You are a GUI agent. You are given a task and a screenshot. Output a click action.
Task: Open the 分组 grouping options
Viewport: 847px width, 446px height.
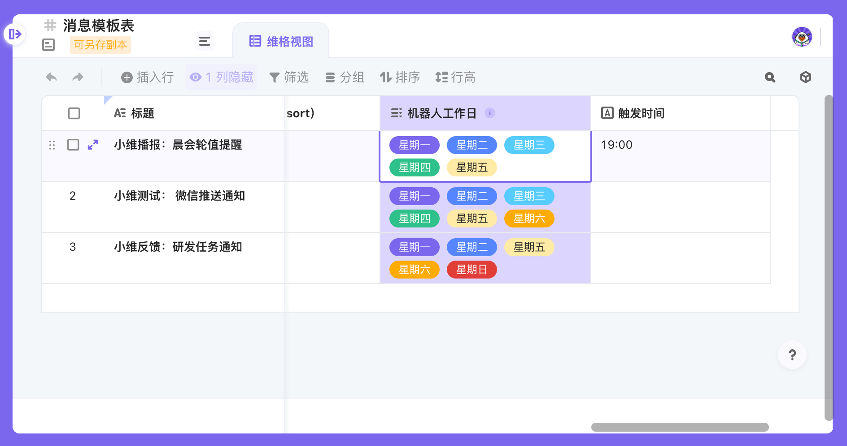pyautogui.click(x=345, y=77)
